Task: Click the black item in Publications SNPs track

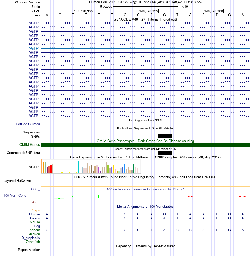Action: point(165,136)
